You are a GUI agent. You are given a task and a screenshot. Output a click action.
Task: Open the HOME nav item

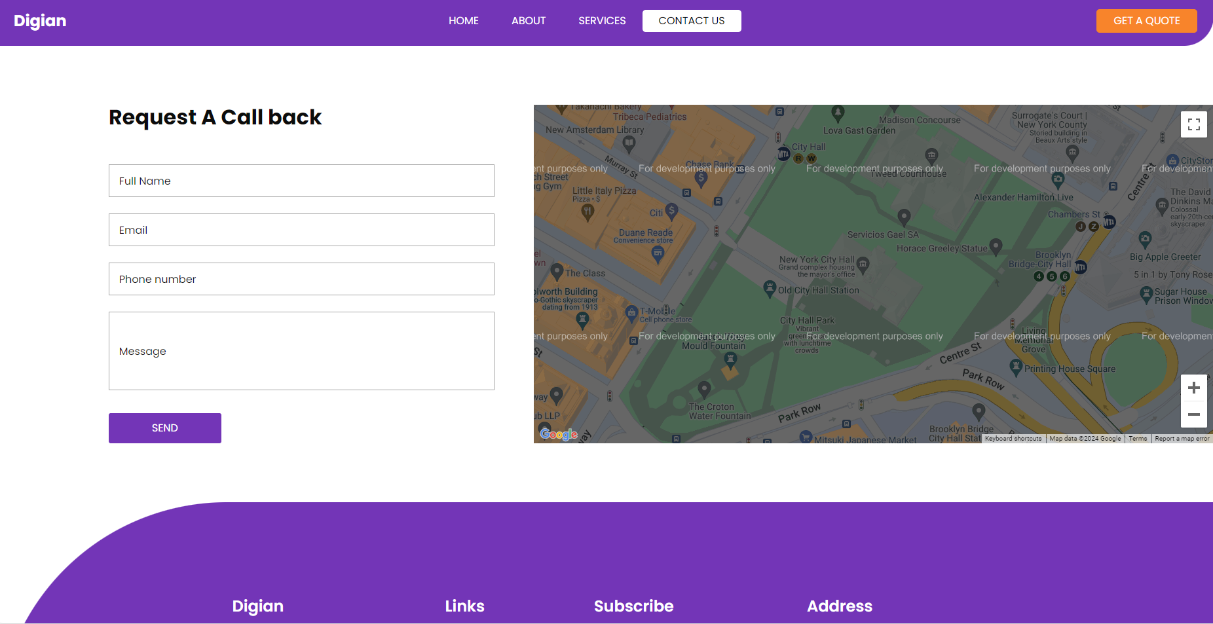coord(464,21)
